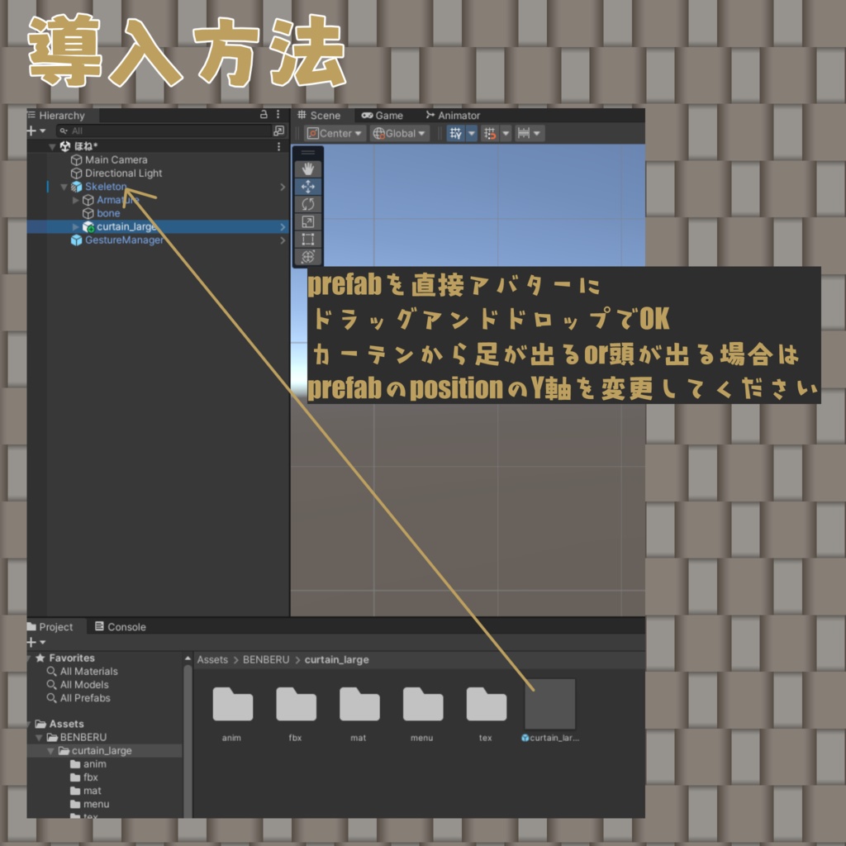Select the curtain_large prefab thumbnail
This screenshot has height=846, width=846.
[x=549, y=703]
